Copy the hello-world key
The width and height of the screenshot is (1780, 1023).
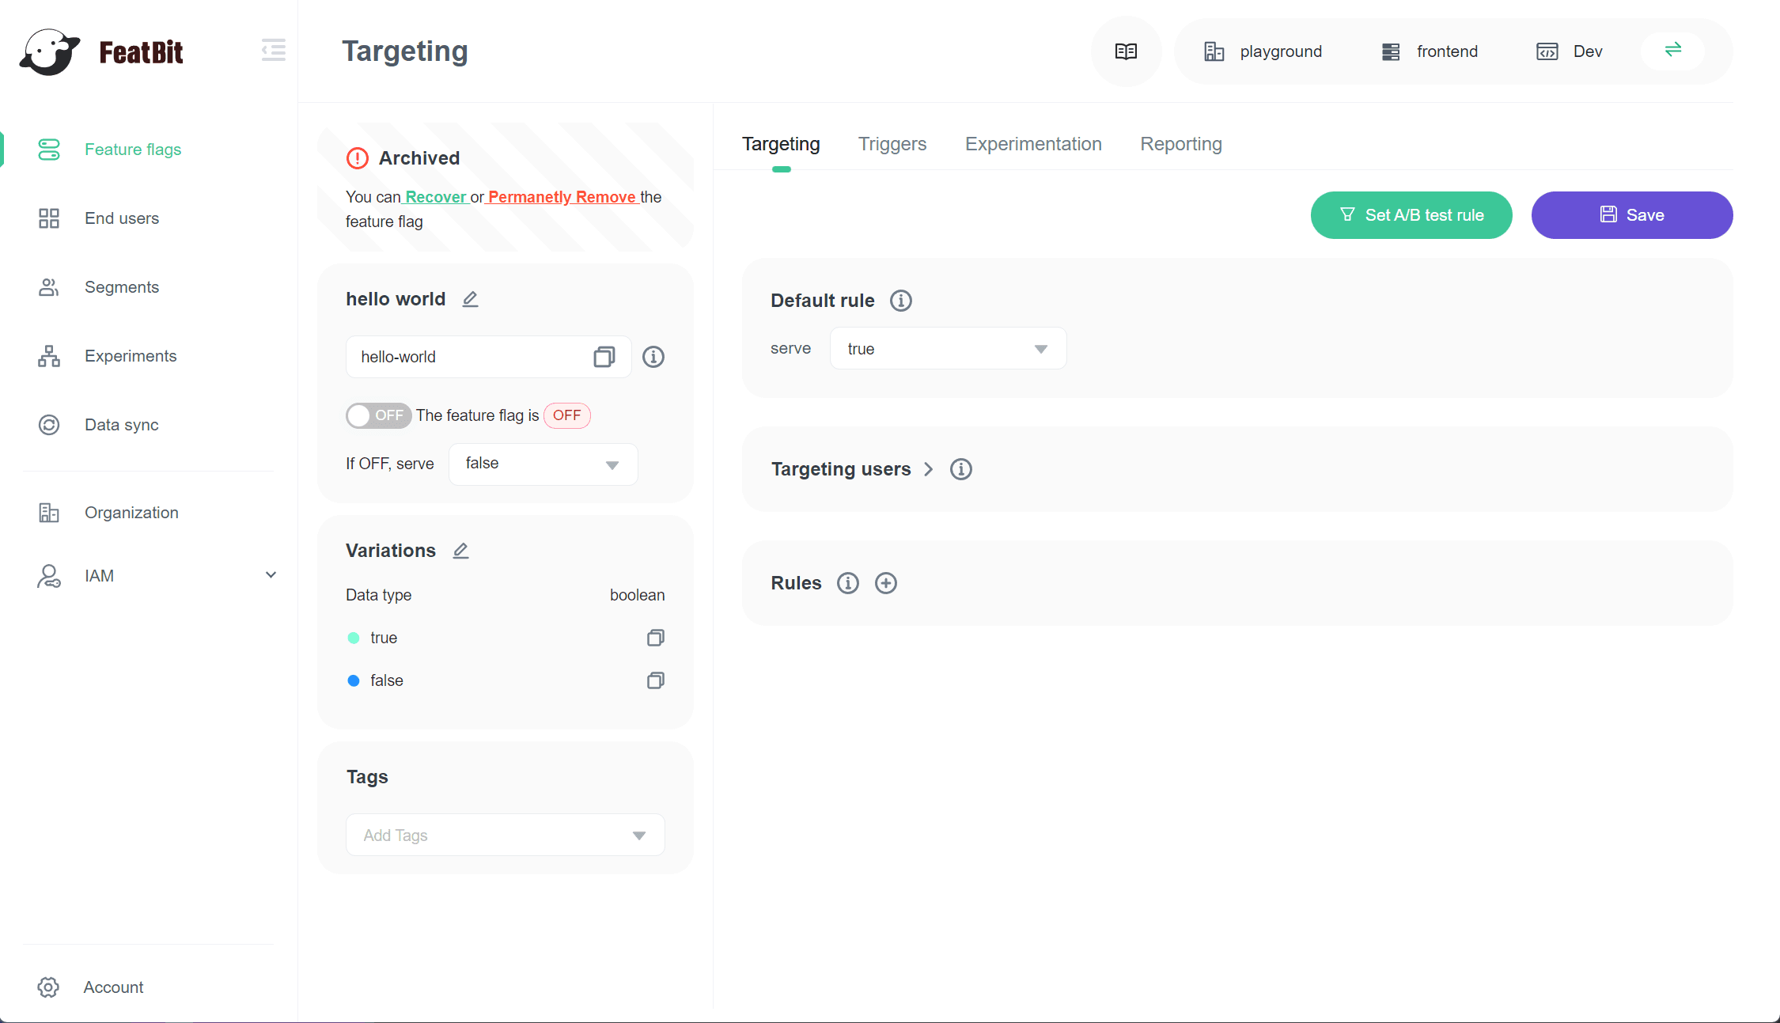tap(604, 357)
